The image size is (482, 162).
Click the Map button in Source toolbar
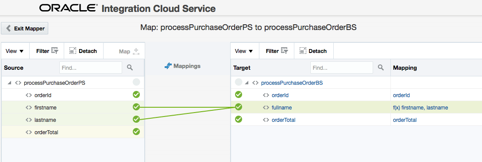129,52
